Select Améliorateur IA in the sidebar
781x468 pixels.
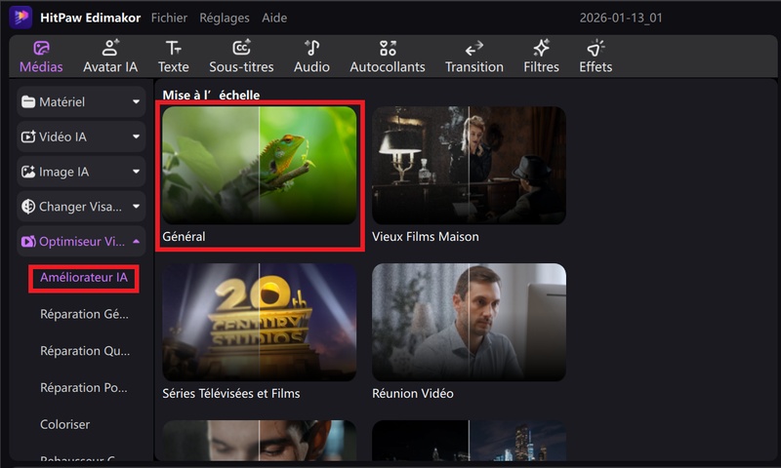(x=84, y=278)
